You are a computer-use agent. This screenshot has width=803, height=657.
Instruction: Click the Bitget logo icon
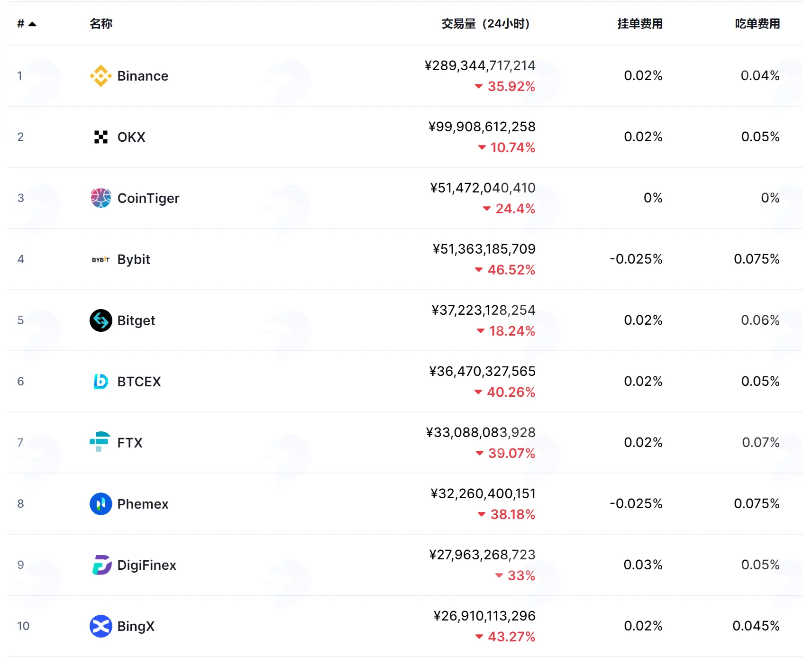[x=100, y=320]
